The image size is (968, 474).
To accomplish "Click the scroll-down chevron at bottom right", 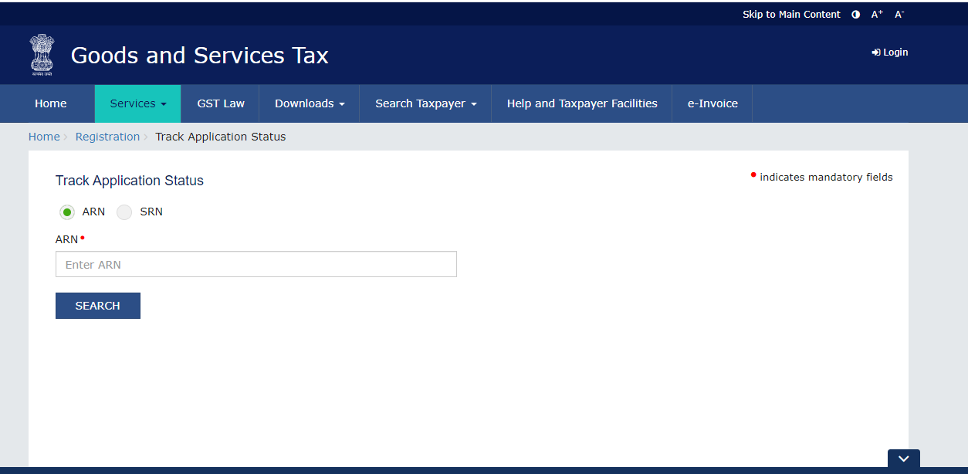I will tap(903, 459).
